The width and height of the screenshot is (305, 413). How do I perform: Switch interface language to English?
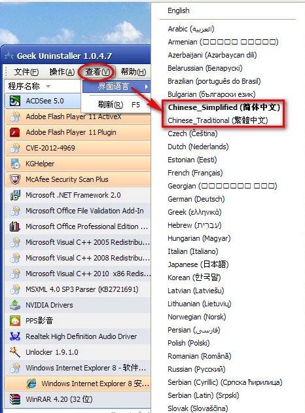[x=178, y=10]
